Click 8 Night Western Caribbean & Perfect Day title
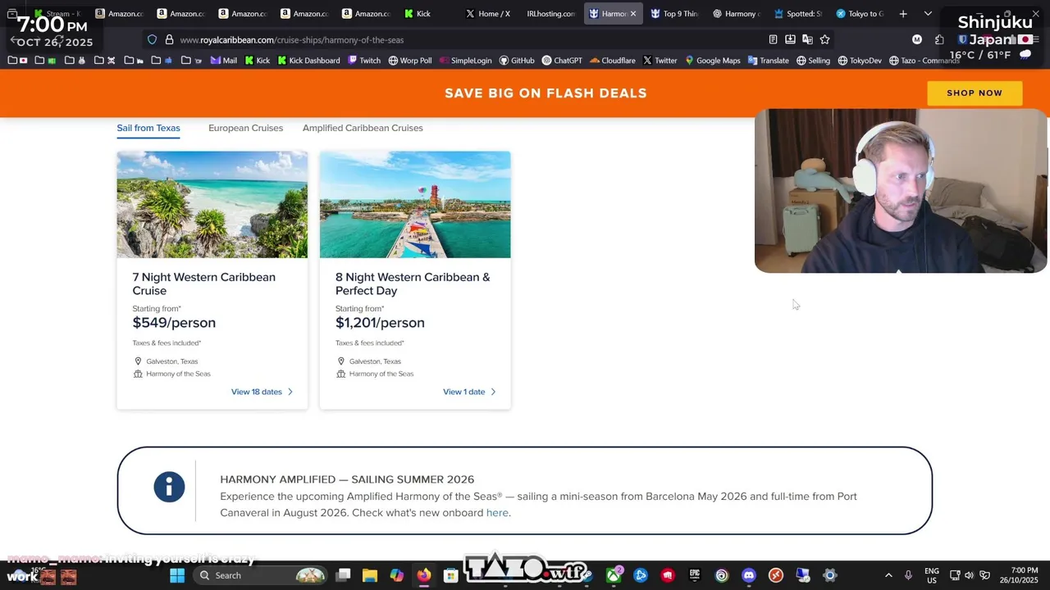The width and height of the screenshot is (1050, 590). [413, 284]
